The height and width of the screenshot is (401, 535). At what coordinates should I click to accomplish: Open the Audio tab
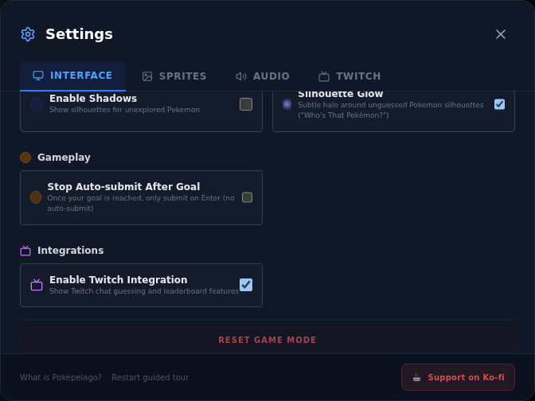[263, 76]
